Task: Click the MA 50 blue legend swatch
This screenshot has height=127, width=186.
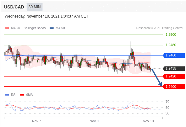Action: (x=52, y=28)
